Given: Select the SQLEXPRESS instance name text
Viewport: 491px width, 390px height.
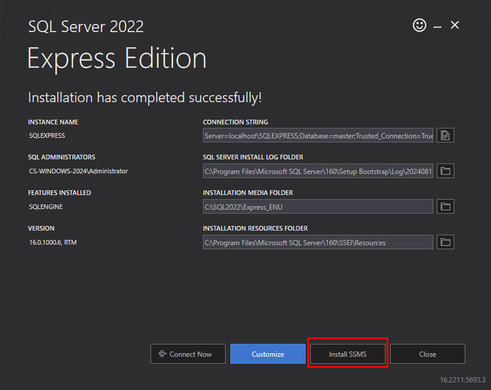Looking at the screenshot, I should 47,135.
